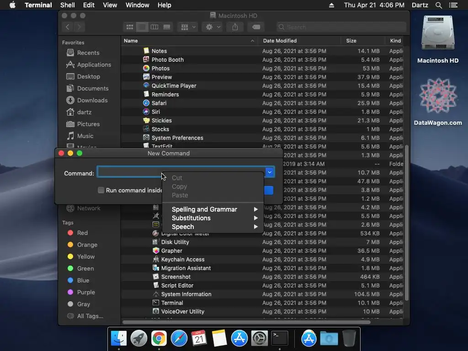This screenshot has height=351, width=468.
Task: Switch Finder to list view
Action: pyautogui.click(x=142, y=27)
